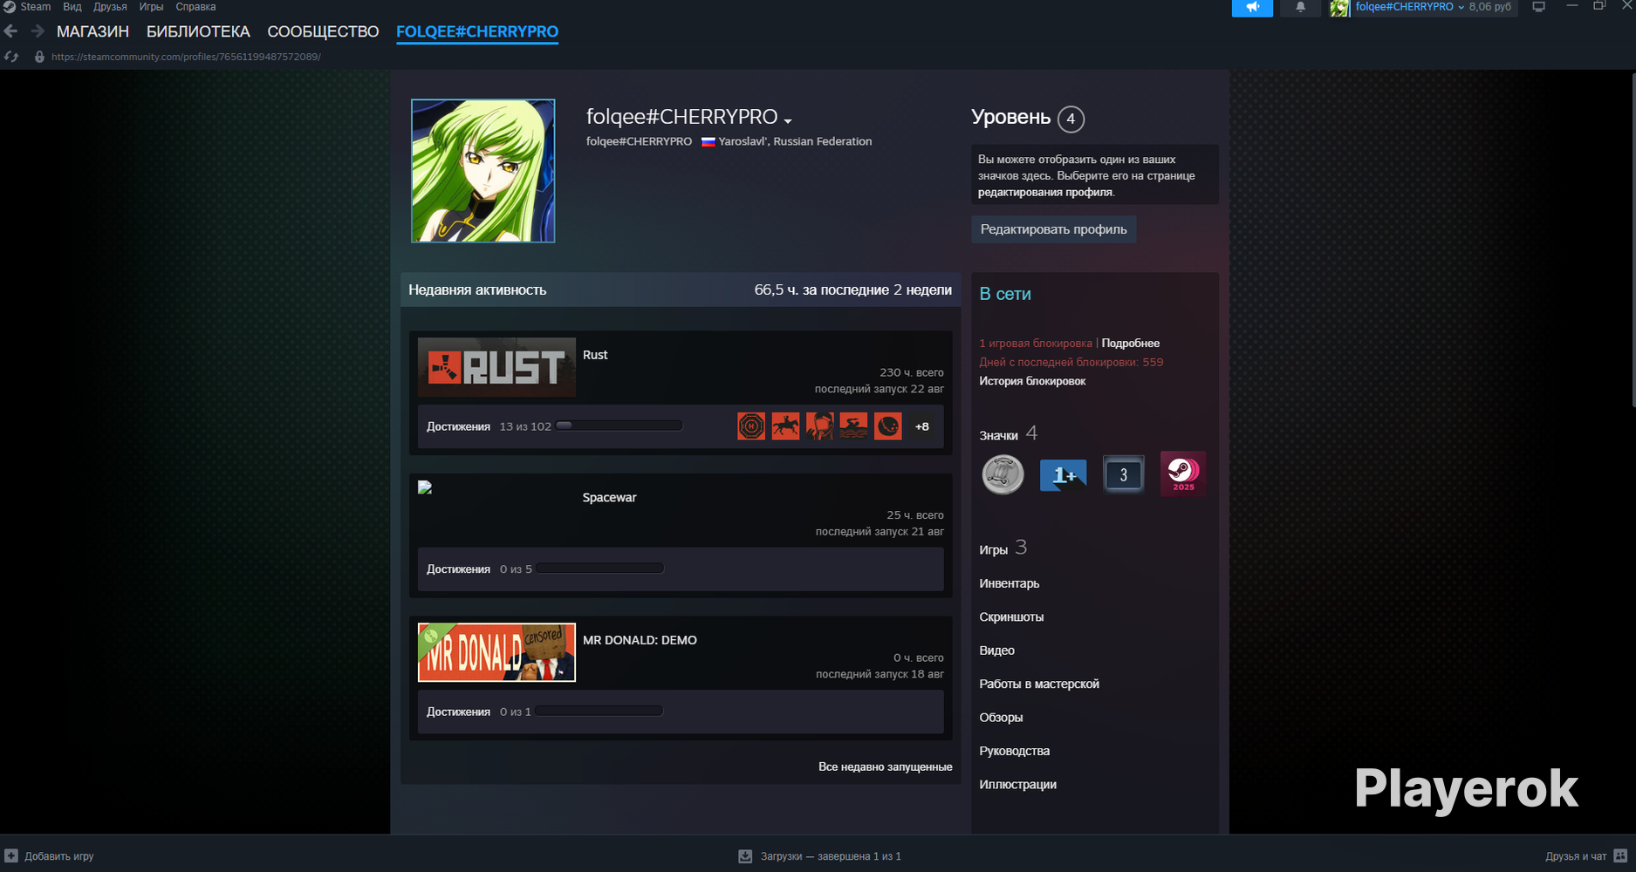Click the Редактировать профиль button
This screenshot has width=1636, height=872.
(1053, 229)
